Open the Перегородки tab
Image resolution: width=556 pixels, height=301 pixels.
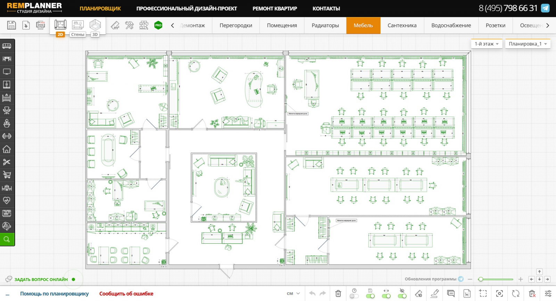point(236,25)
